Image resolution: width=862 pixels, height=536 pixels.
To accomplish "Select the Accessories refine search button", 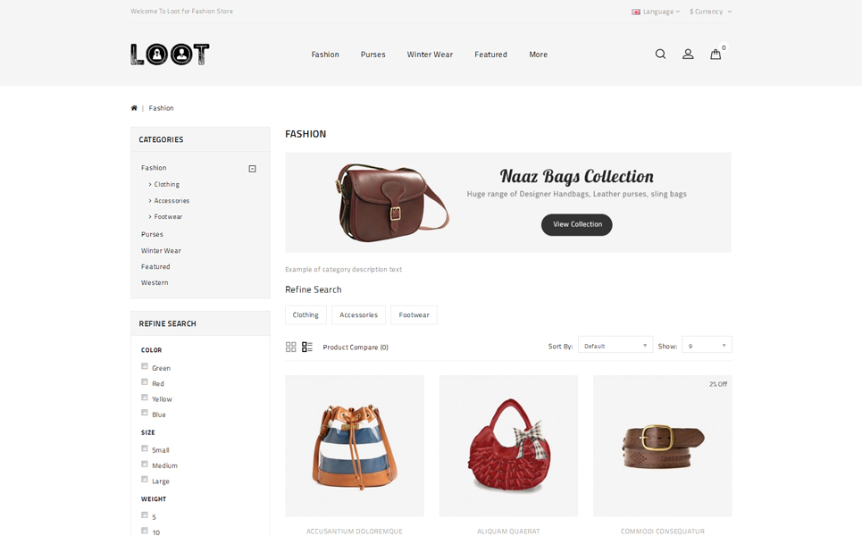I will 358,315.
